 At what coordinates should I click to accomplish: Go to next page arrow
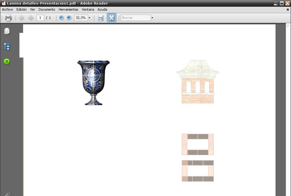31,18
